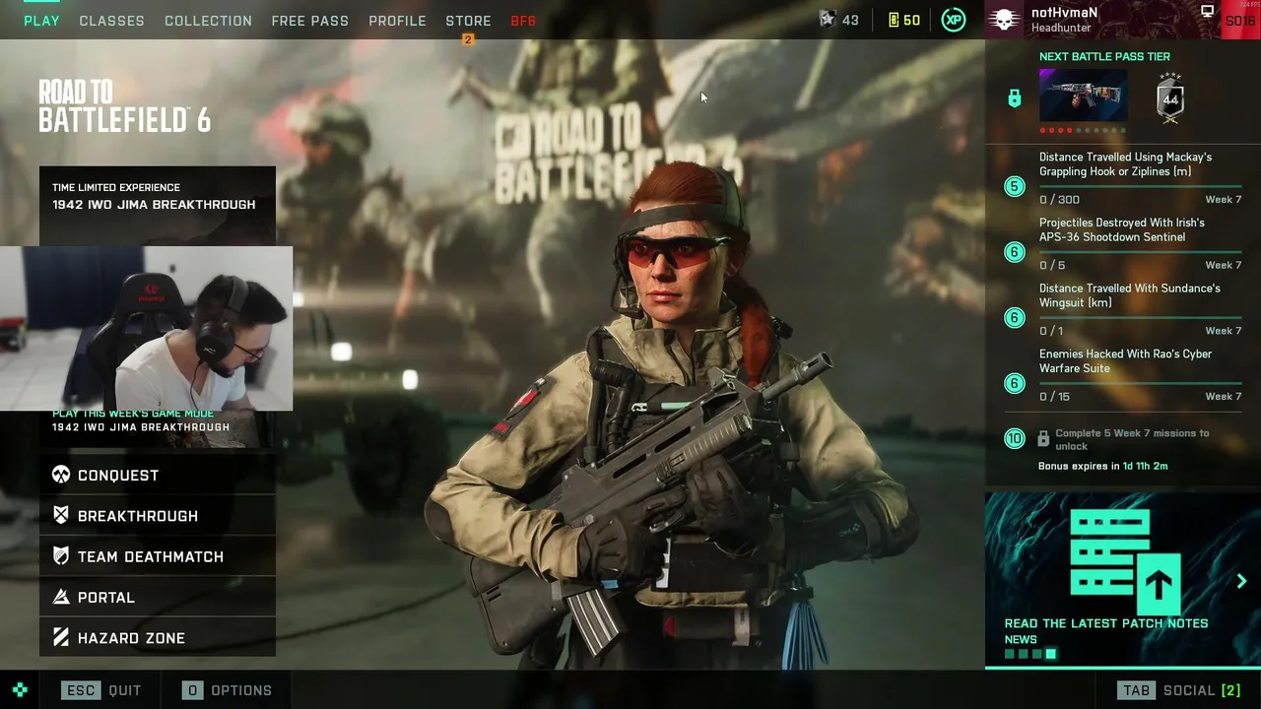Open the next battle pass weapon reward thumbnail
Viewport: 1261px width, 709px height.
[1084, 96]
